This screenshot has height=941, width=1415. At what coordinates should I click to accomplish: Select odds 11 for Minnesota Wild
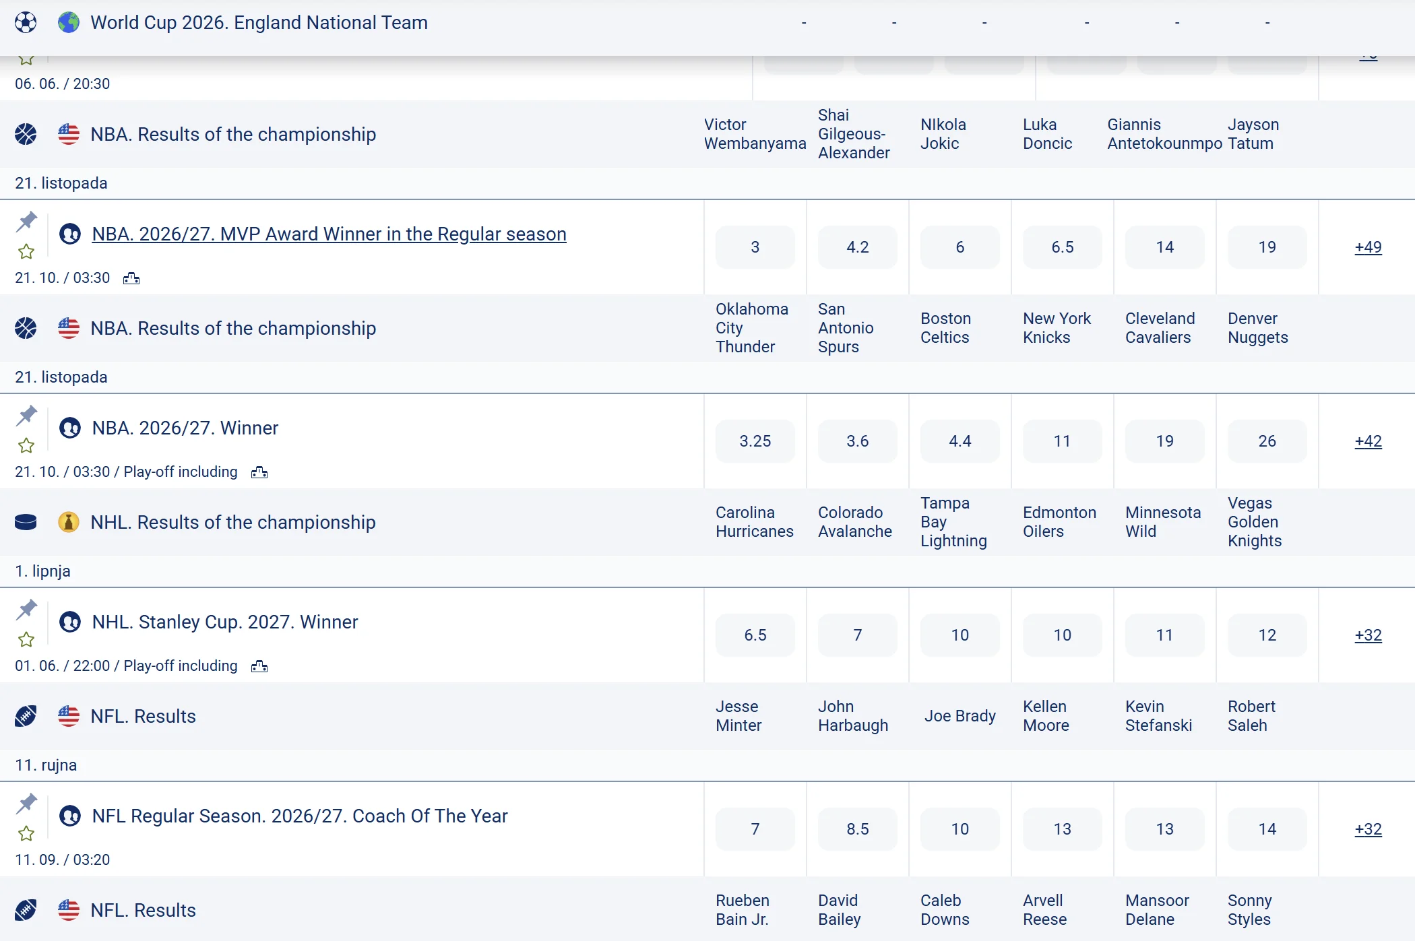(x=1165, y=635)
